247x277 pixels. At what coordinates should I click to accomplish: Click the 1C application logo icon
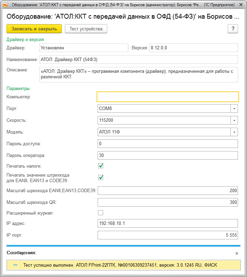5,5
